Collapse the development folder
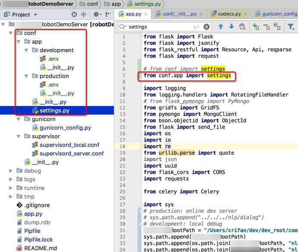The height and width of the screenshot is (252, 298). pos(27,50)
